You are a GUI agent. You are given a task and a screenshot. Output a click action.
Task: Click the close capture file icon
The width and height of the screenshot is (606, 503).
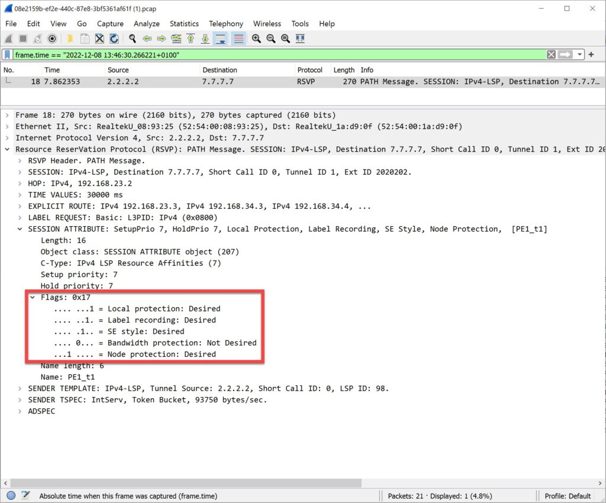99,38
